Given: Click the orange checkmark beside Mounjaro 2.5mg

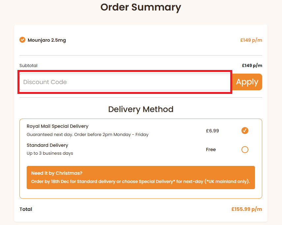Looking at the screenshot, I should point(22,40).
